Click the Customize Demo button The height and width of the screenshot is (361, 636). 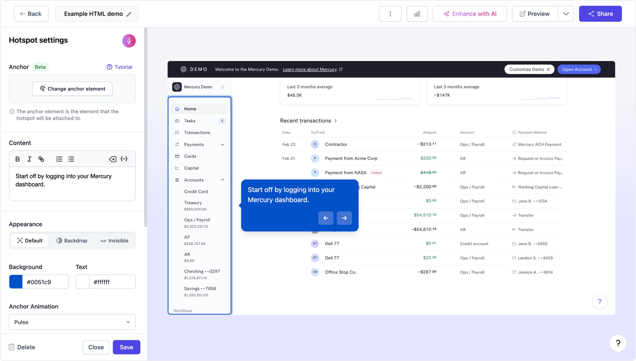[529, 69]
